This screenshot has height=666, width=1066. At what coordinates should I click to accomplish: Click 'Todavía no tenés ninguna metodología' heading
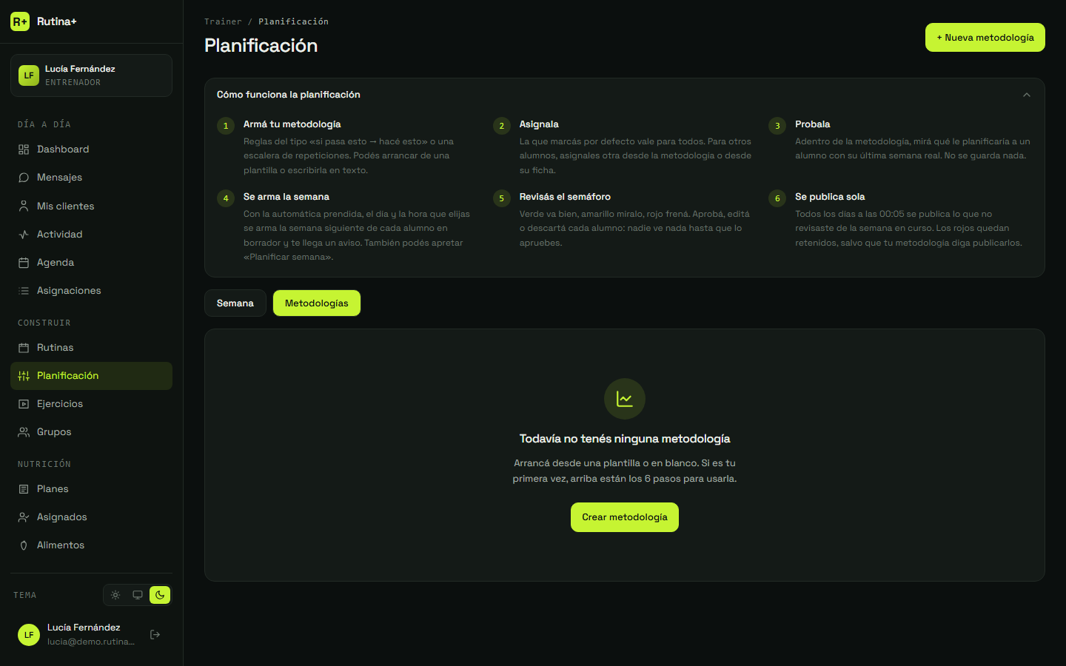(625, 439)
